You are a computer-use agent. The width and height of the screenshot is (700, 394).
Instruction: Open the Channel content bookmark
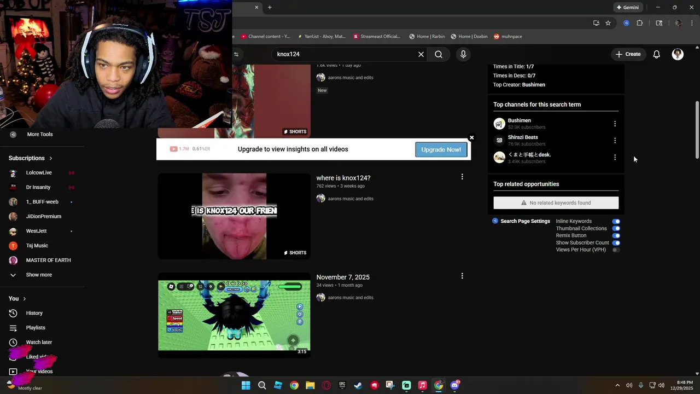click(266, 37)
